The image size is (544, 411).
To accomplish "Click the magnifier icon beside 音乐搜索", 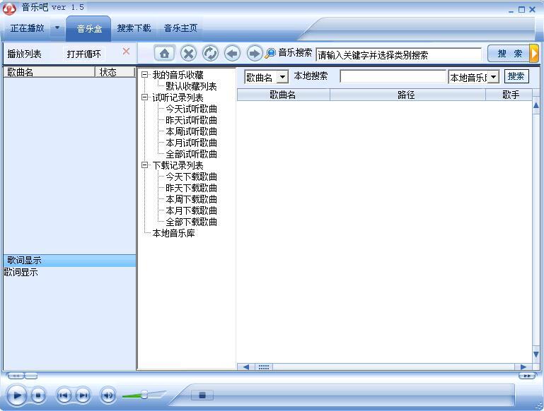I will tap(270, 54).
